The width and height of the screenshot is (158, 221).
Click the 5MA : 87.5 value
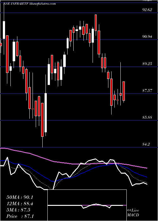pos(18,210)
